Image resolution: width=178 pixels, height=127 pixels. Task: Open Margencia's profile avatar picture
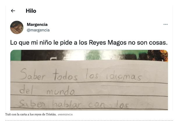pyautogui.click(x=17, y=27)
